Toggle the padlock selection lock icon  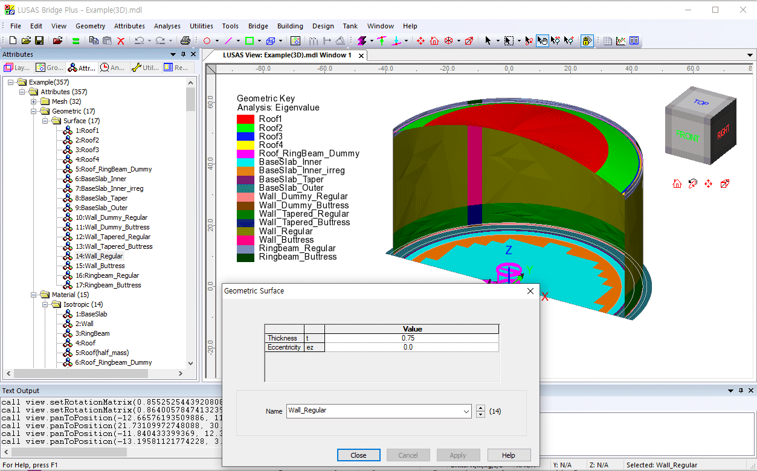(x=587, y=40)
